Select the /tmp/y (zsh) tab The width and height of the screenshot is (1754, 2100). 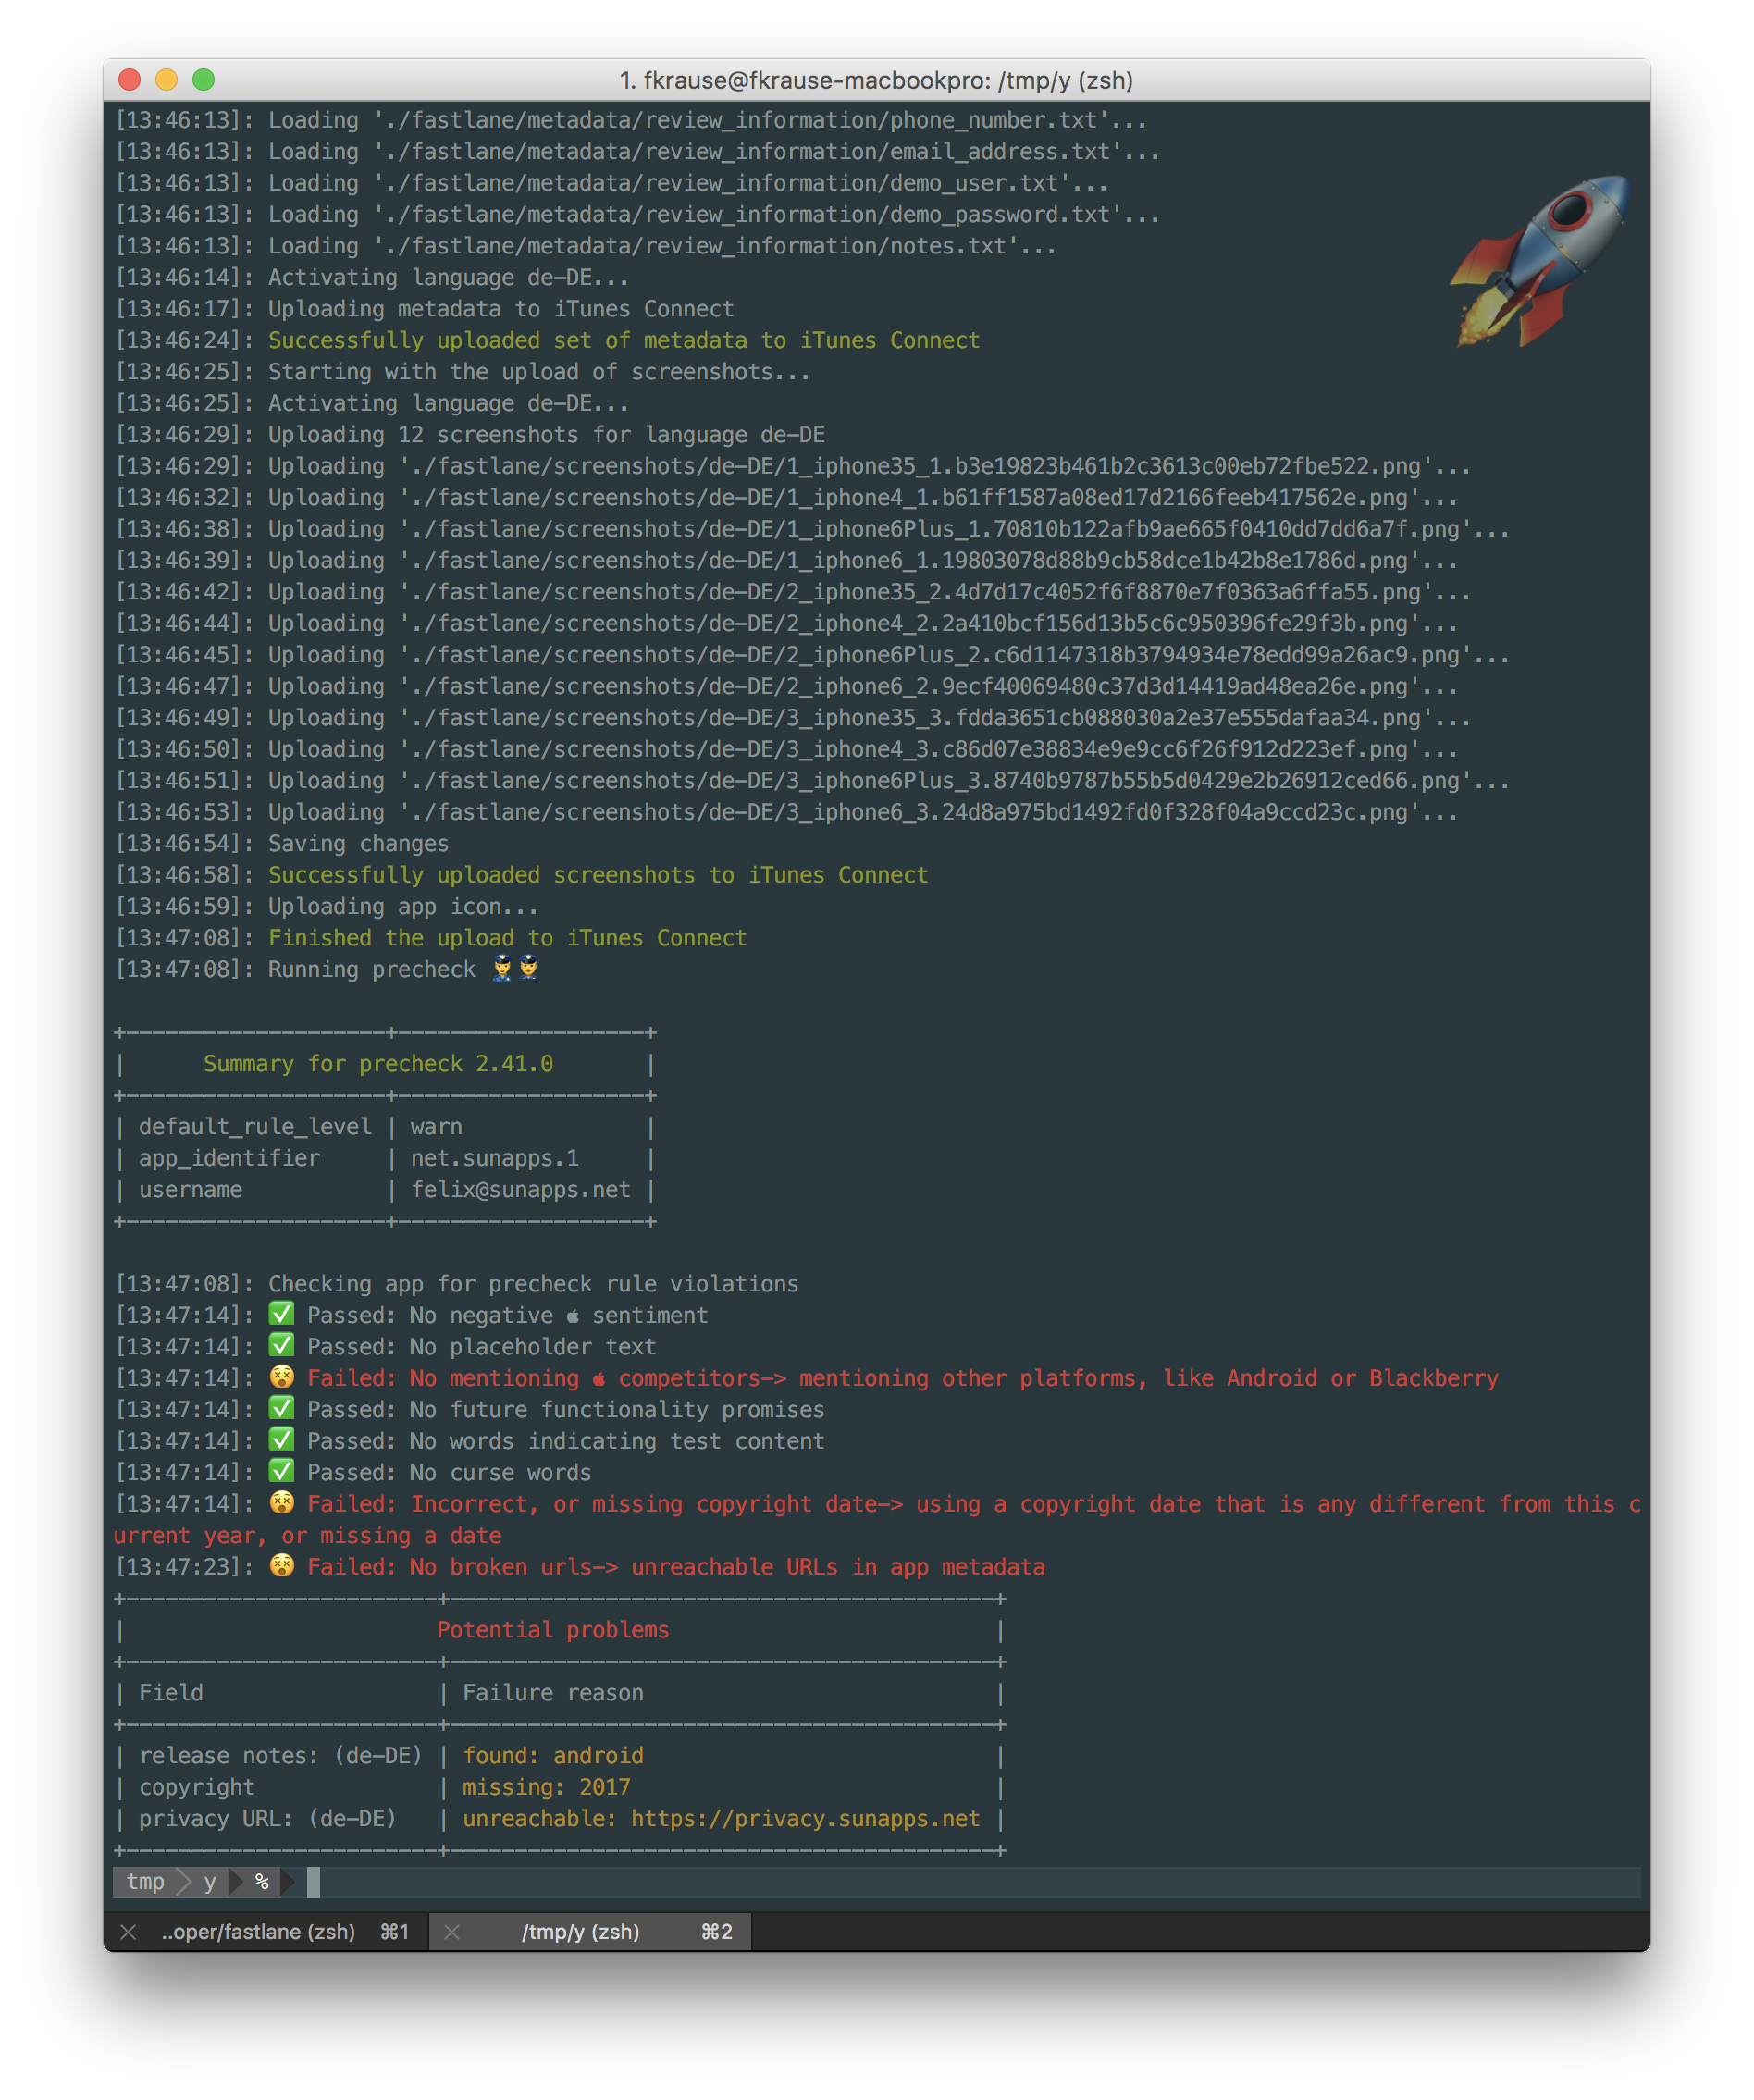pyautogui.click(x=590, y=1931)
